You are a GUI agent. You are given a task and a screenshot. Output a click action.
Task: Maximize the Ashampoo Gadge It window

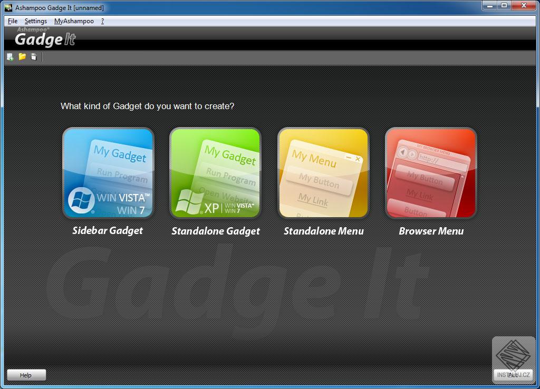(x=504, y=5)
